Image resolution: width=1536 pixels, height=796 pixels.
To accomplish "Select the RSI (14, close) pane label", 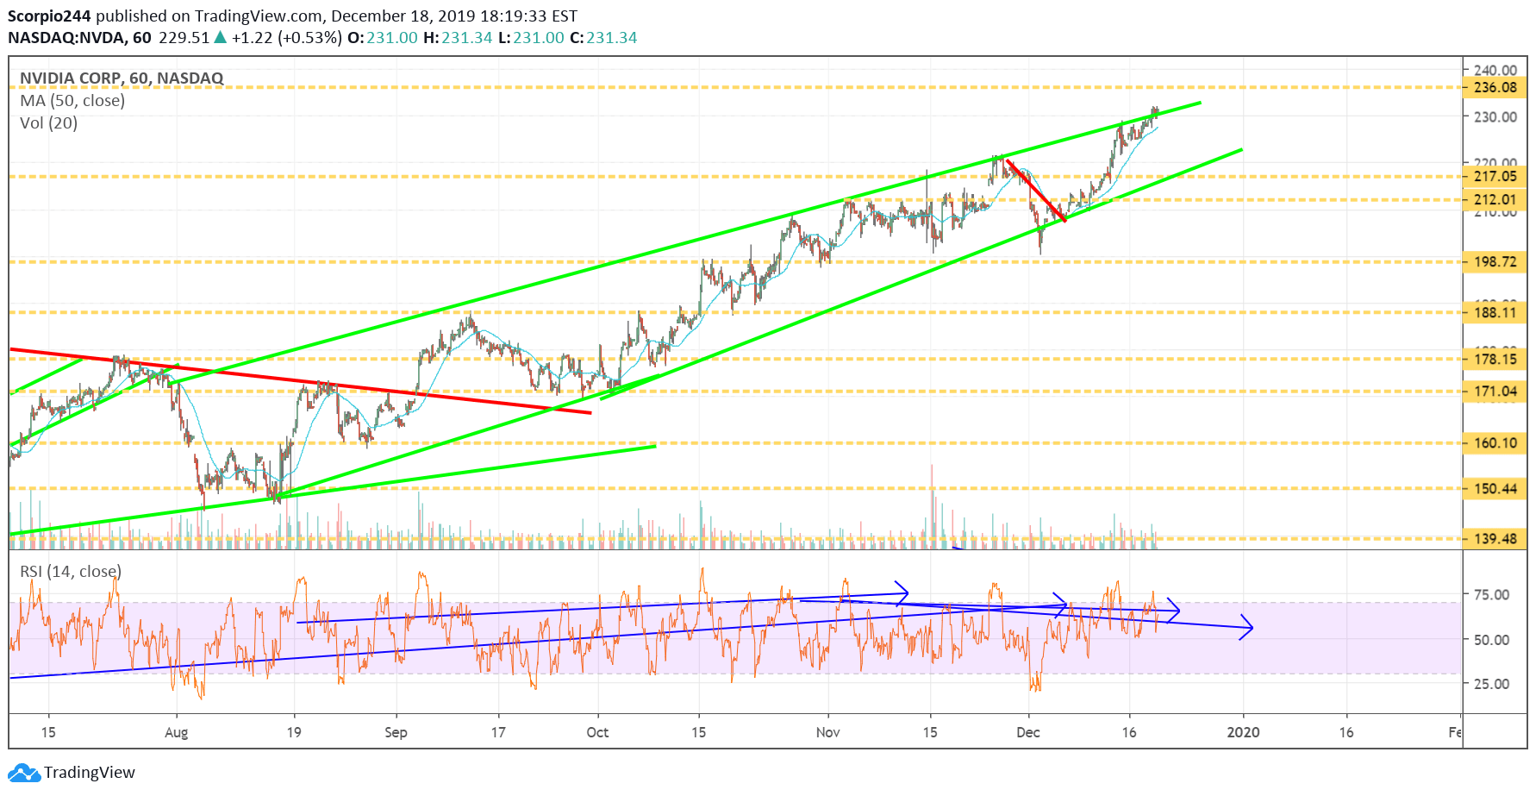I will click(71, 572).
